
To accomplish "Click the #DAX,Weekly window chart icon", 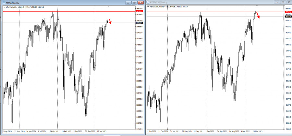I will click(x=4, y=3).
